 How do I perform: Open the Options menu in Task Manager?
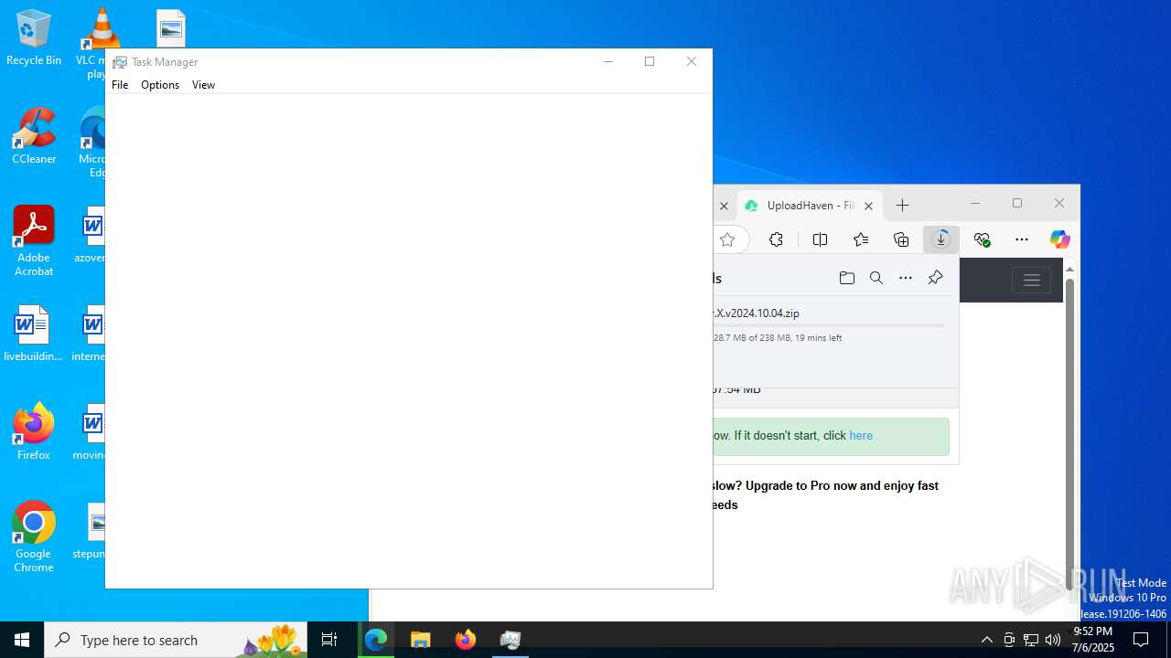pos(160,85)
